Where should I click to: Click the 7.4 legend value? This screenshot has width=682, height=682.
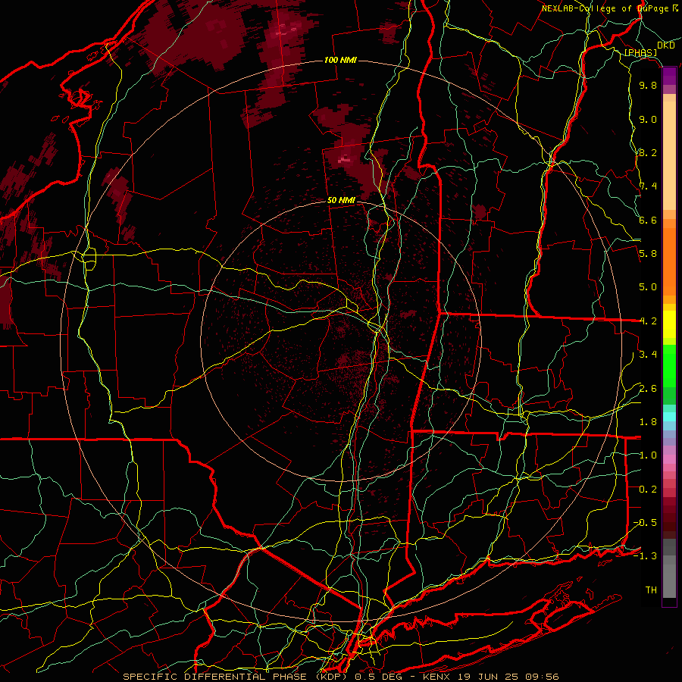[x=648, y=186]
